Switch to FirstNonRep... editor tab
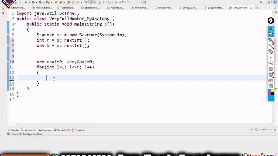 coord(163,8)
